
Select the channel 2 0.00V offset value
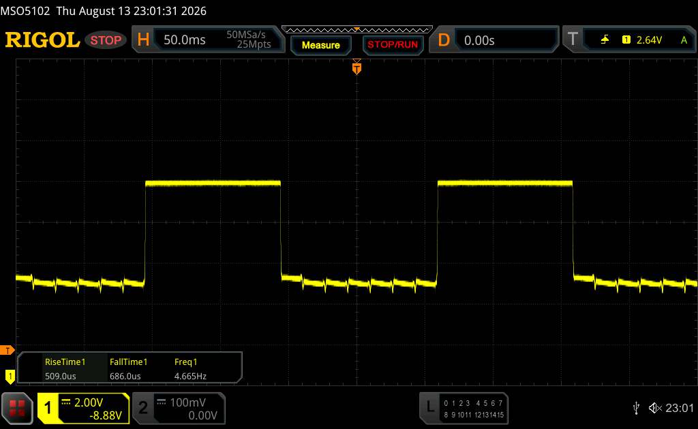click(x=202, y=415)
